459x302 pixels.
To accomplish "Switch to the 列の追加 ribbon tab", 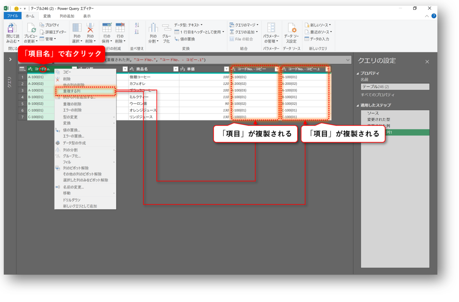I will (67, 16).
